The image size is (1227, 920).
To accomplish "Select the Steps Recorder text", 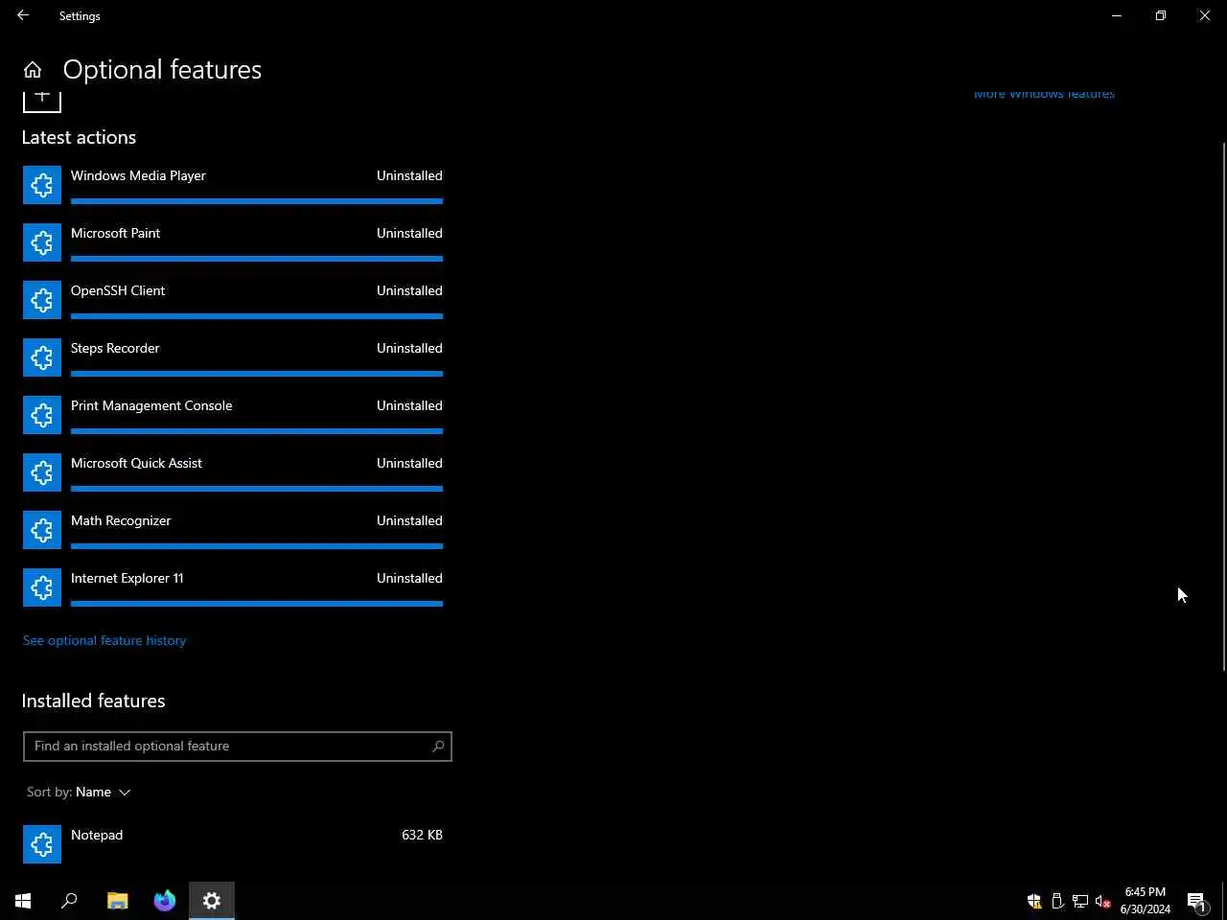I will coord(115,349).
